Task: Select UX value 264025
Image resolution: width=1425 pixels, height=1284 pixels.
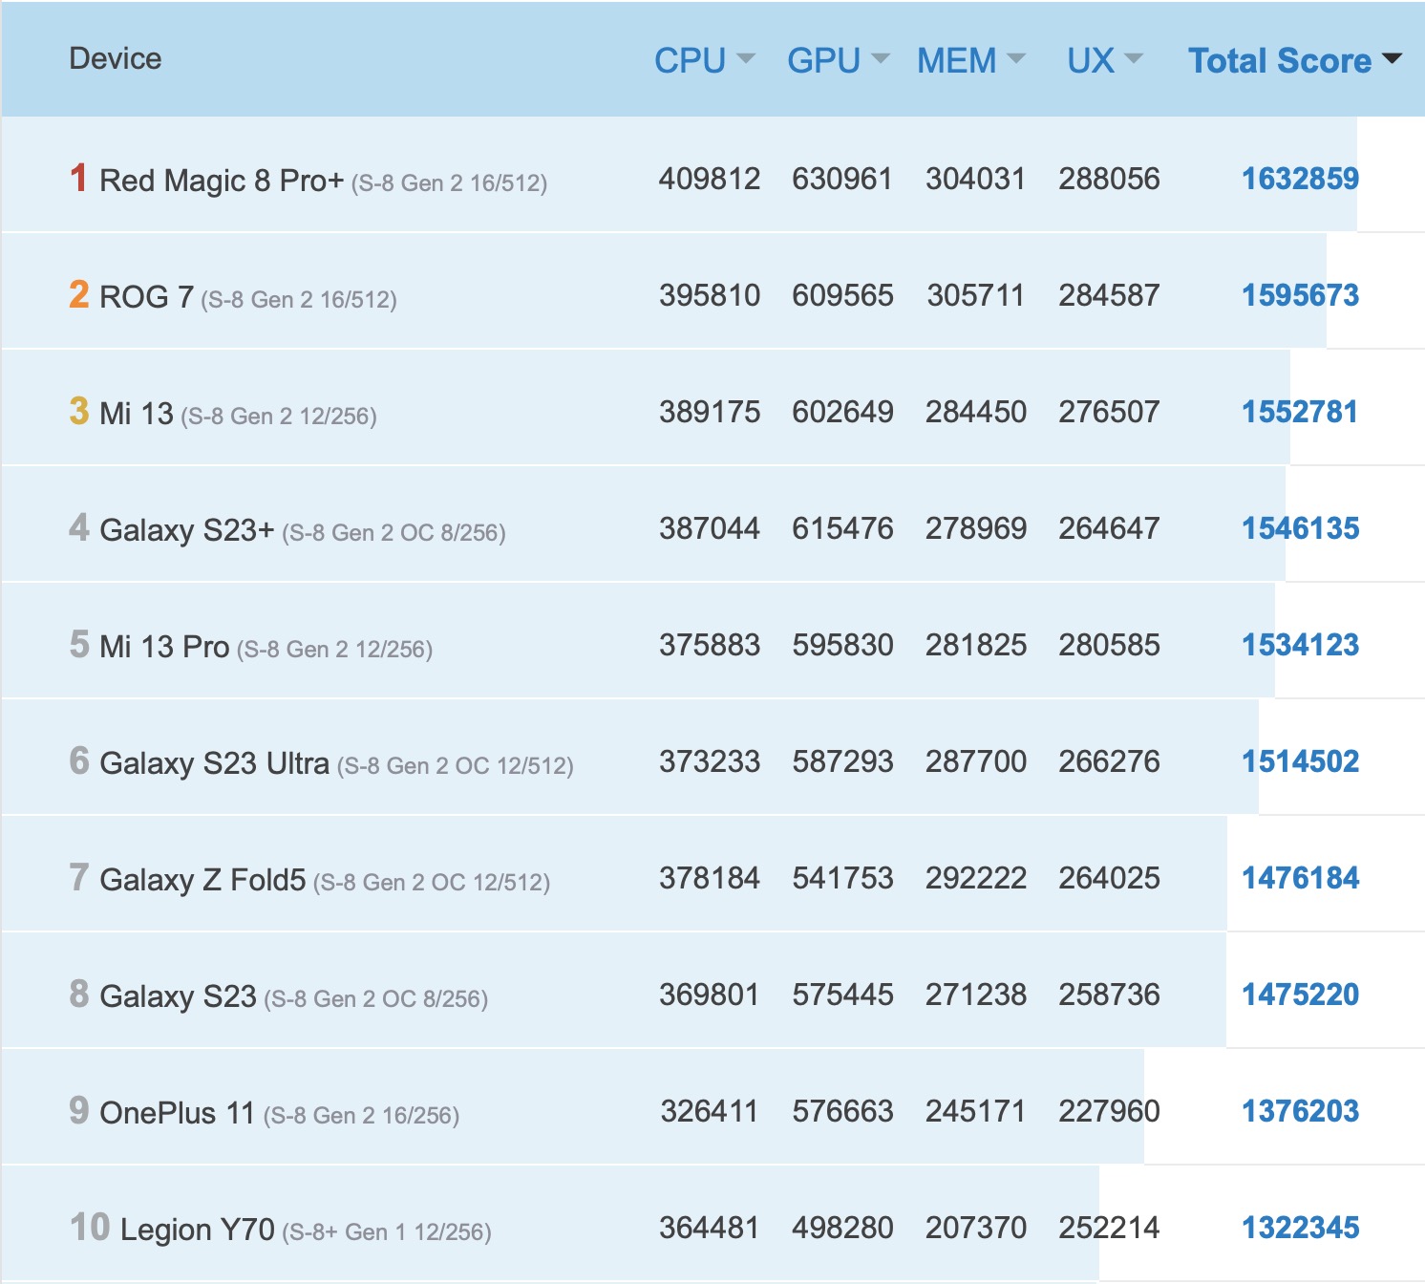Action: click(1109, 878)
